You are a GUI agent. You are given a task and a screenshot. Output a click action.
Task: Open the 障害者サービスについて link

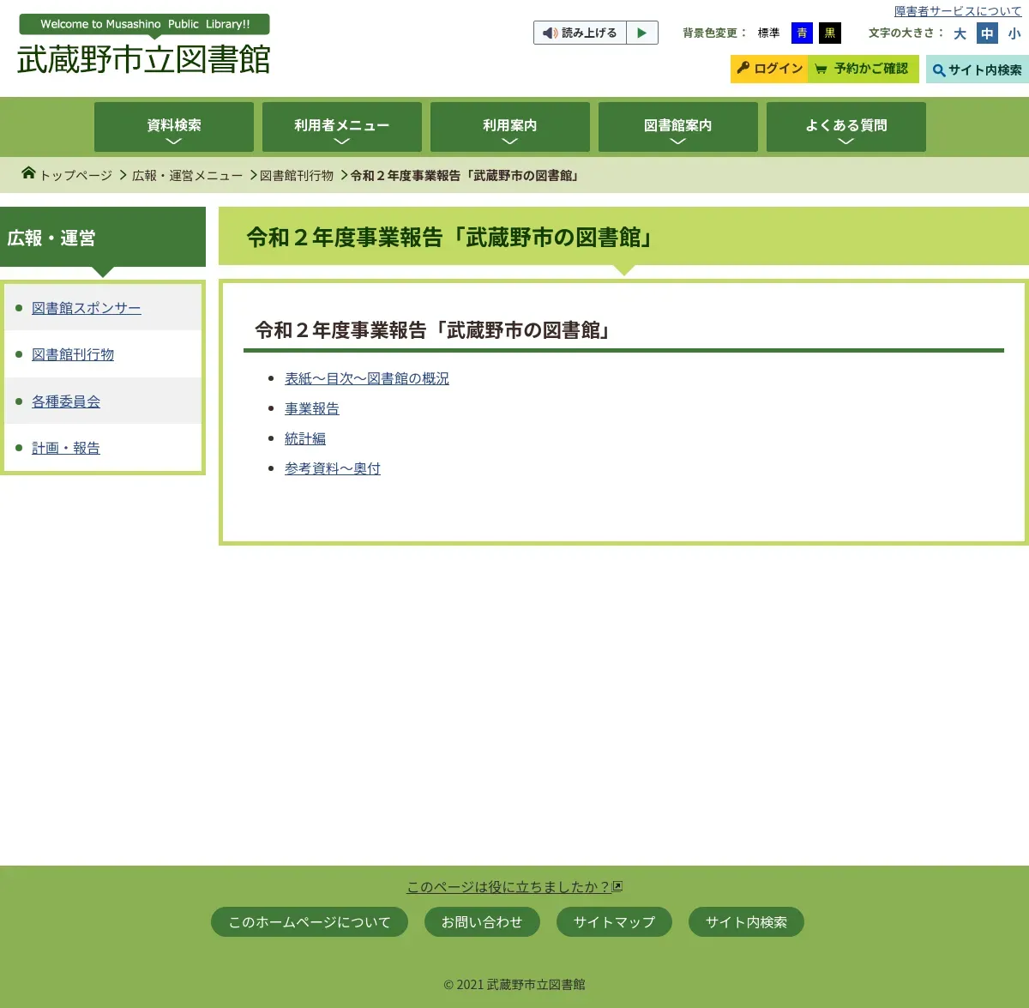[x=958, y=11]
